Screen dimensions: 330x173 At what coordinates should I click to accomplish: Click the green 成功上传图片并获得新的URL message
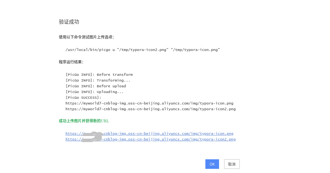(x=84, y=121)
